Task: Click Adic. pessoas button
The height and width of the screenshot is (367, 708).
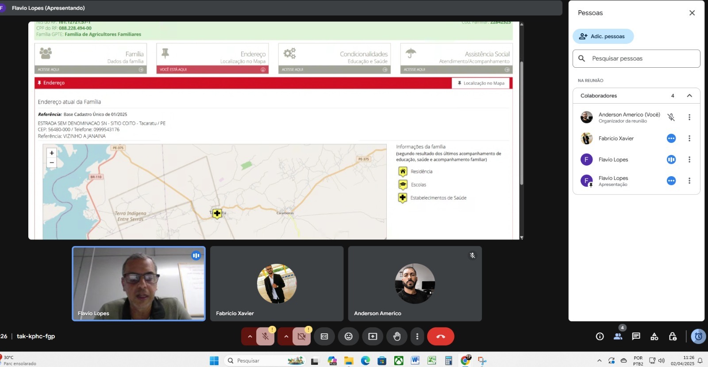Action: 603,36
